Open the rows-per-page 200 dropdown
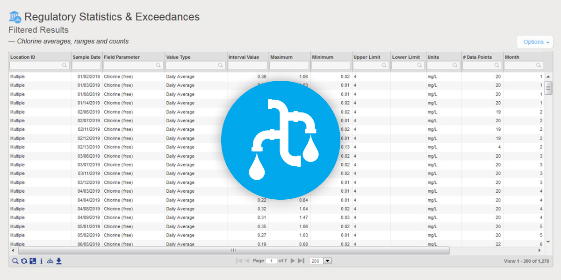 [321, 261]
